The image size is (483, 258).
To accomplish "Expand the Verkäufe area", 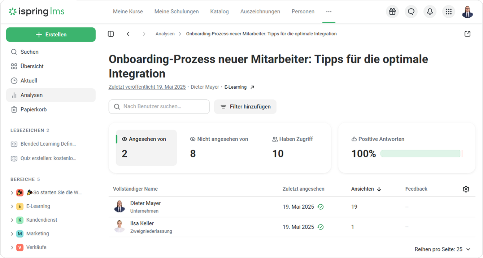I will pos(12,248).
